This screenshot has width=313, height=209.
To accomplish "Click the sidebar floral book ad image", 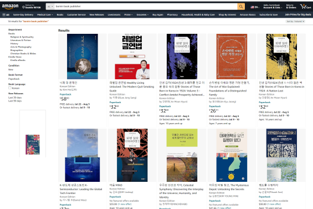I will [x=33, y=145].
